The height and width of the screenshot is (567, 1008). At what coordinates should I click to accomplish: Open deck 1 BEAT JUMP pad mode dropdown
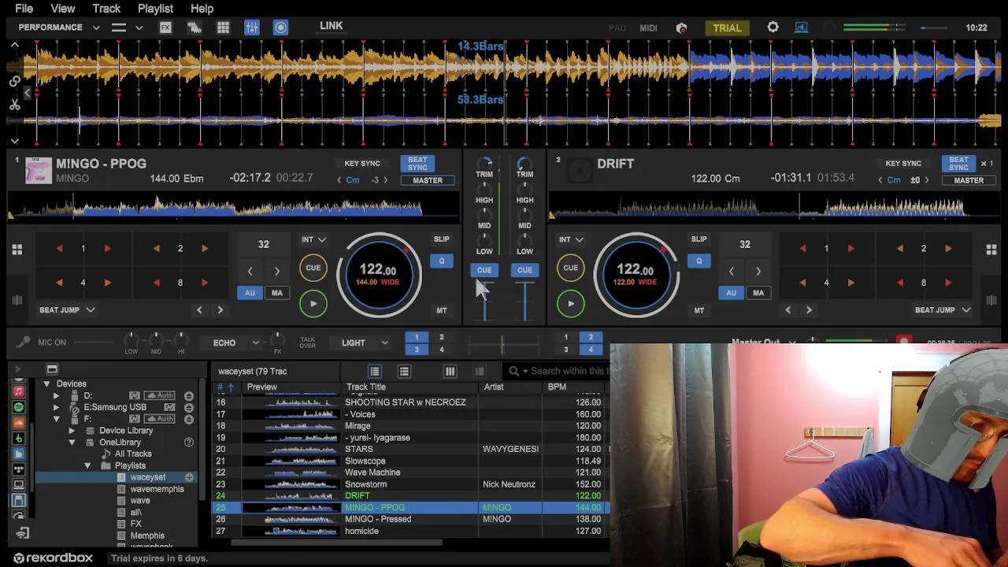coord(68,310)
